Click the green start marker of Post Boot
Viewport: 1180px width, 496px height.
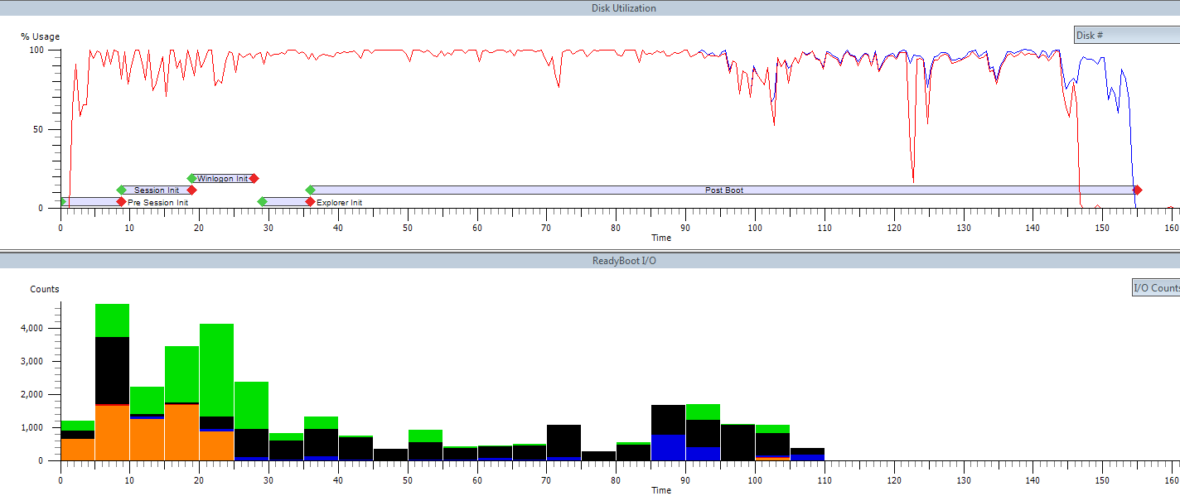311,190
